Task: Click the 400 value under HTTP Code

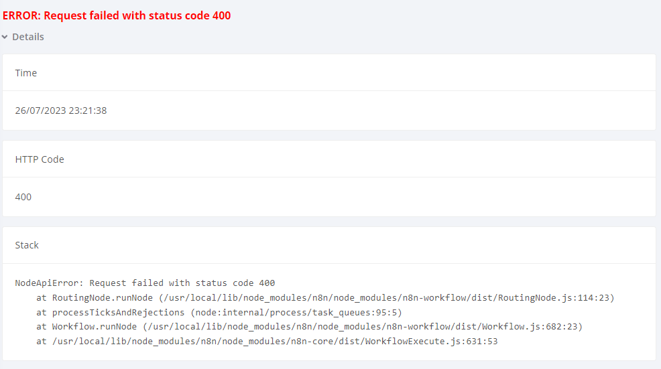Action: click(x=23, y=197)
